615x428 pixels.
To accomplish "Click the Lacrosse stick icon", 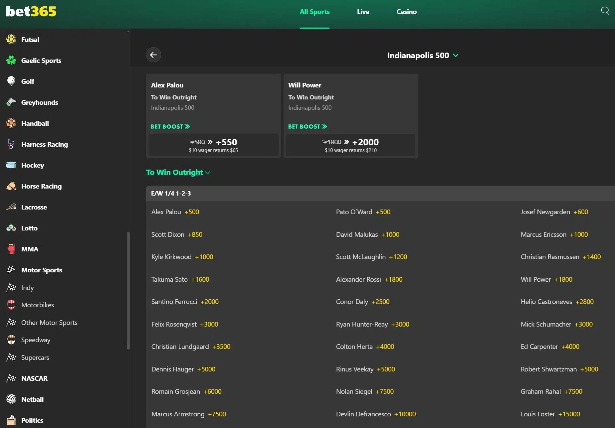I will 11,207.
